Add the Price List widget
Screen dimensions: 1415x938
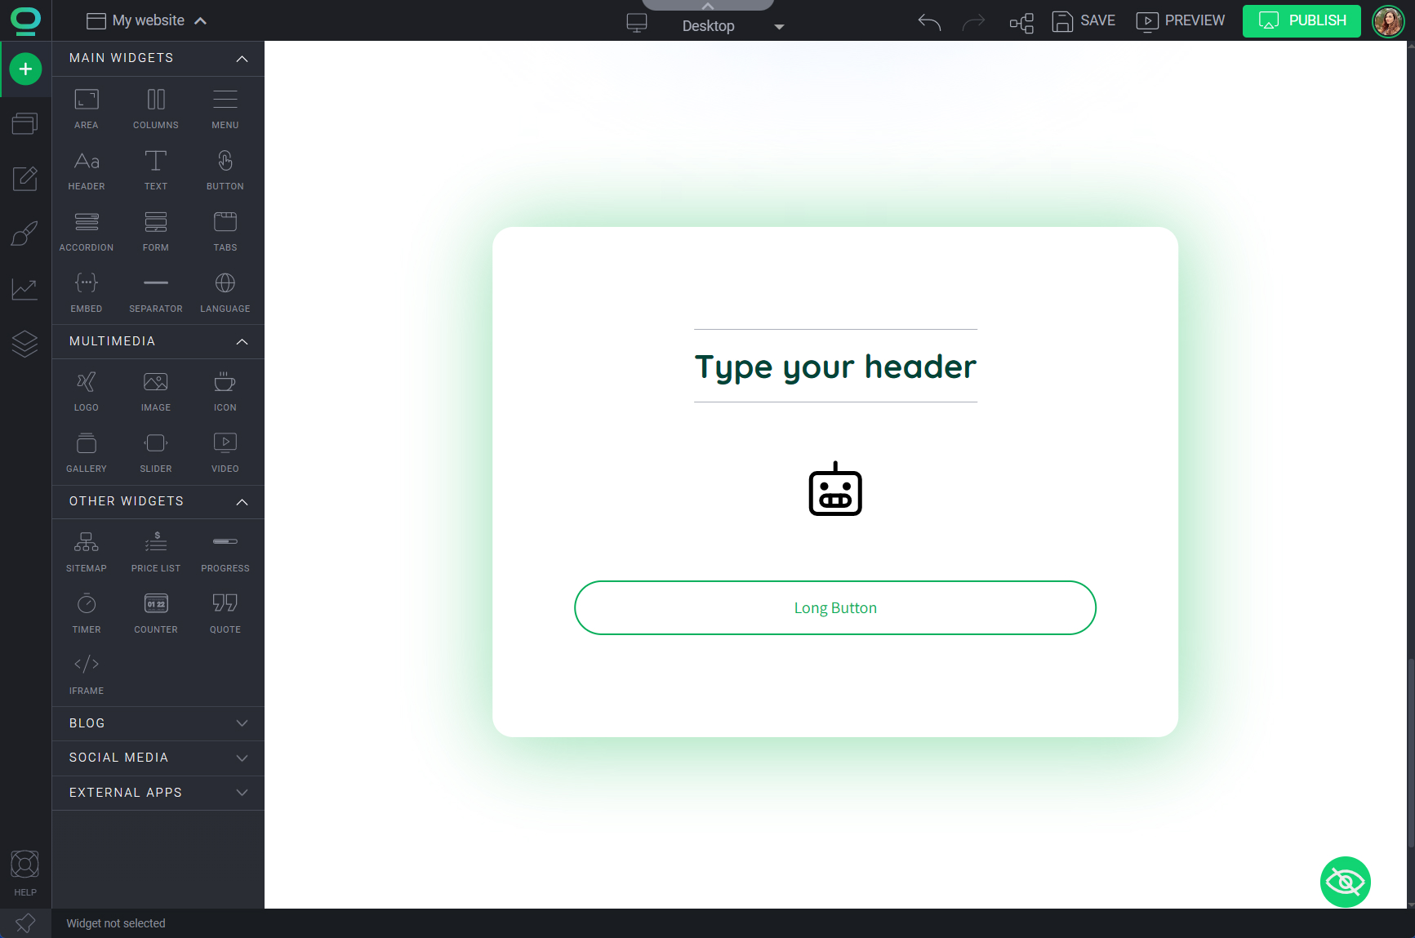pyautogui.click(x=156, y=552)
